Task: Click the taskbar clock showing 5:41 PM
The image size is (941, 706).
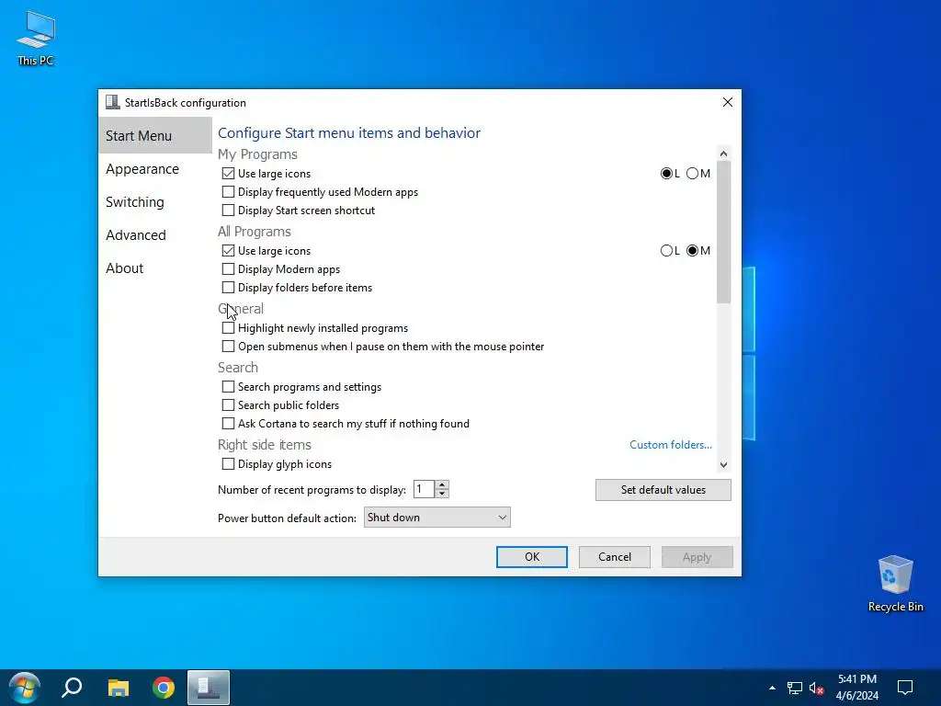Action: pyautogui.click(x=857, y=688)
